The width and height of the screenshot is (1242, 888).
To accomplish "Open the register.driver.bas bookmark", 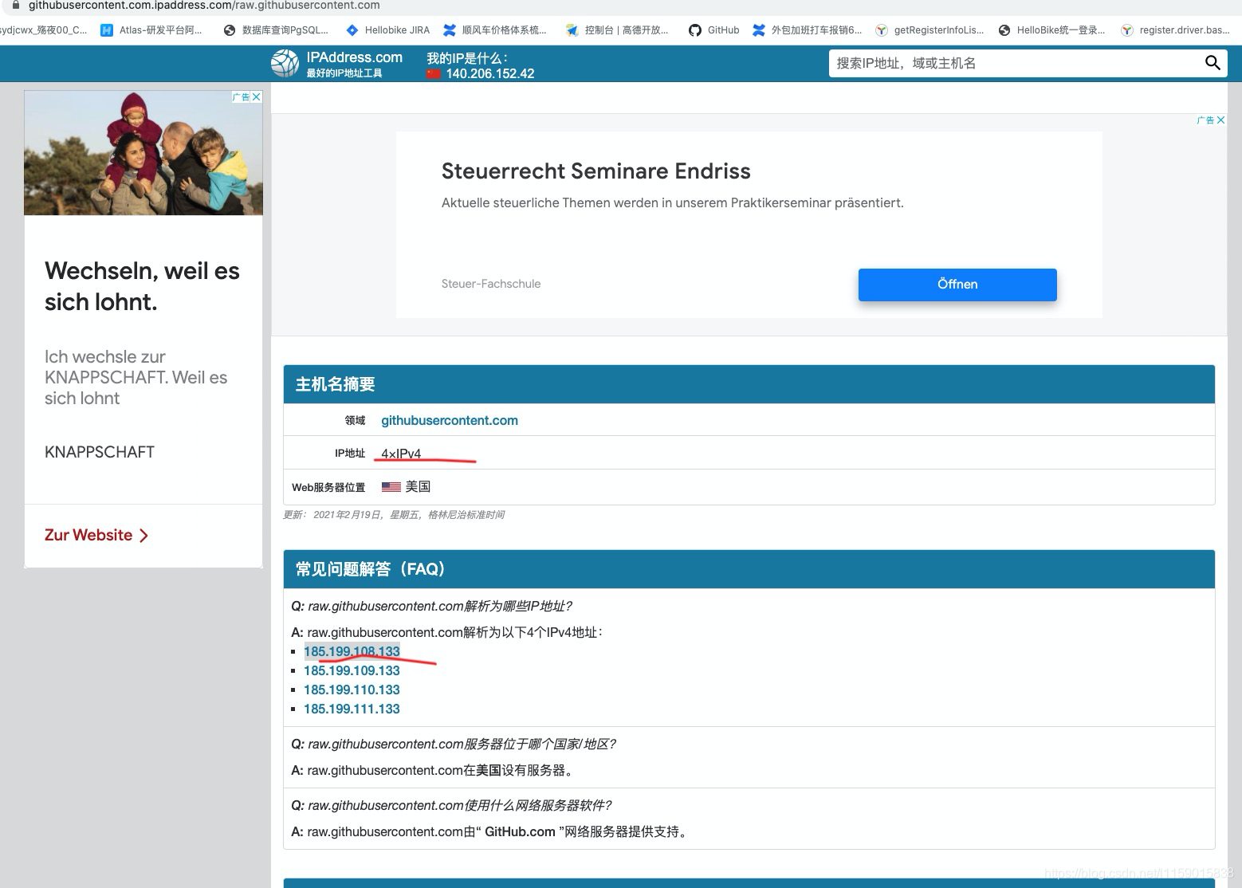I will pyautogui.click(x=1176, y=30).
